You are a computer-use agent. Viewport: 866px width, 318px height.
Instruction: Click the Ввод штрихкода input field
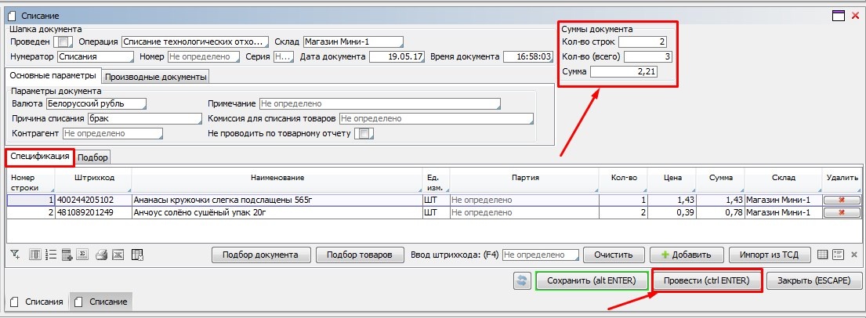539,255
